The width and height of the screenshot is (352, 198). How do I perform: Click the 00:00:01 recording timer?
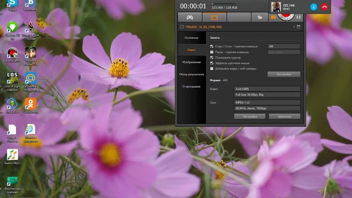click(193, 6)
